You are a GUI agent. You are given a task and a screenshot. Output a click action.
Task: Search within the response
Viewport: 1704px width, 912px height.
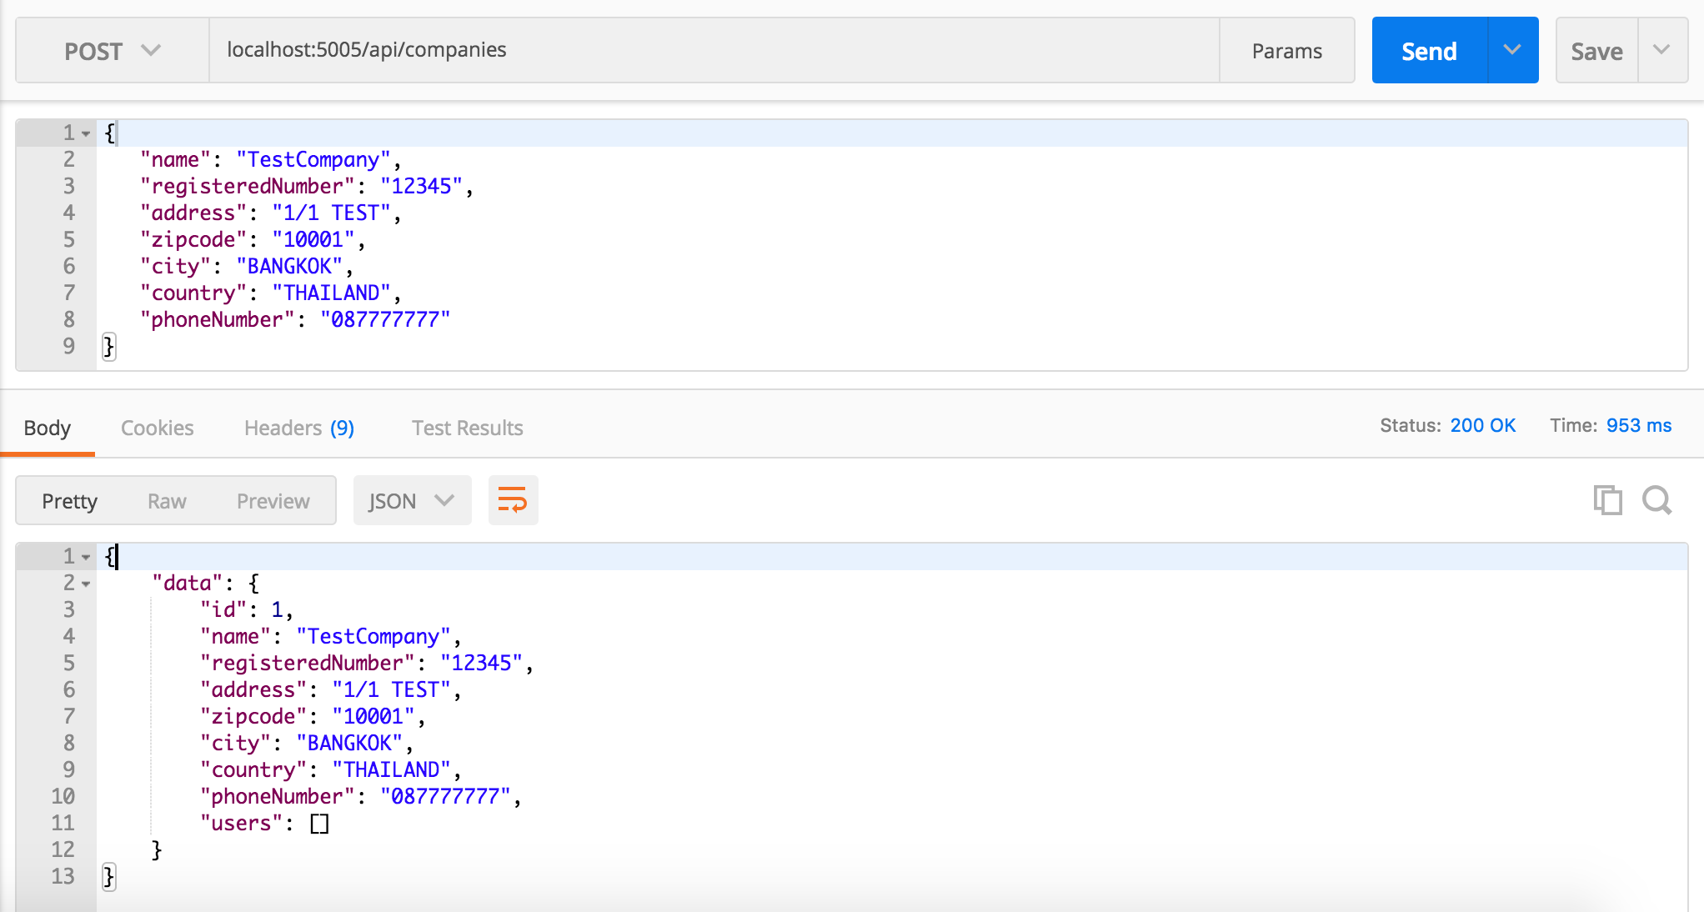coord(1657,500)
